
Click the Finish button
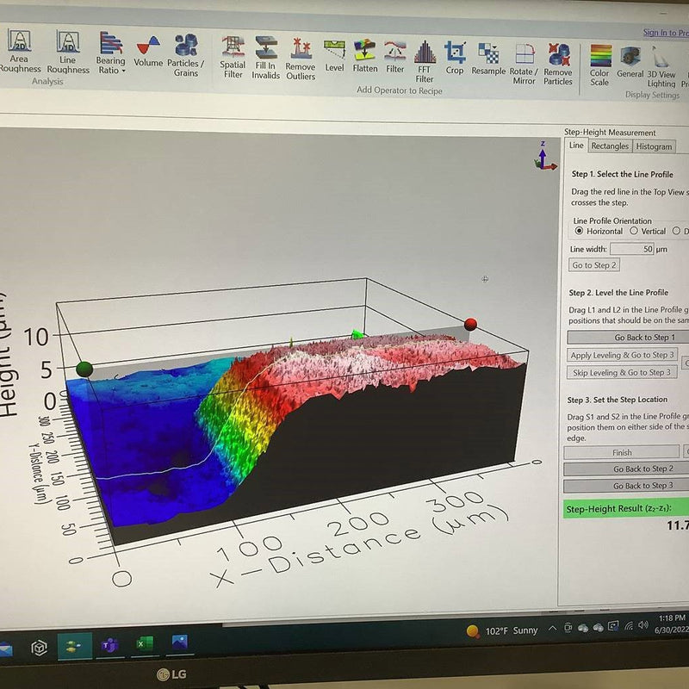[x=621, y=452]
